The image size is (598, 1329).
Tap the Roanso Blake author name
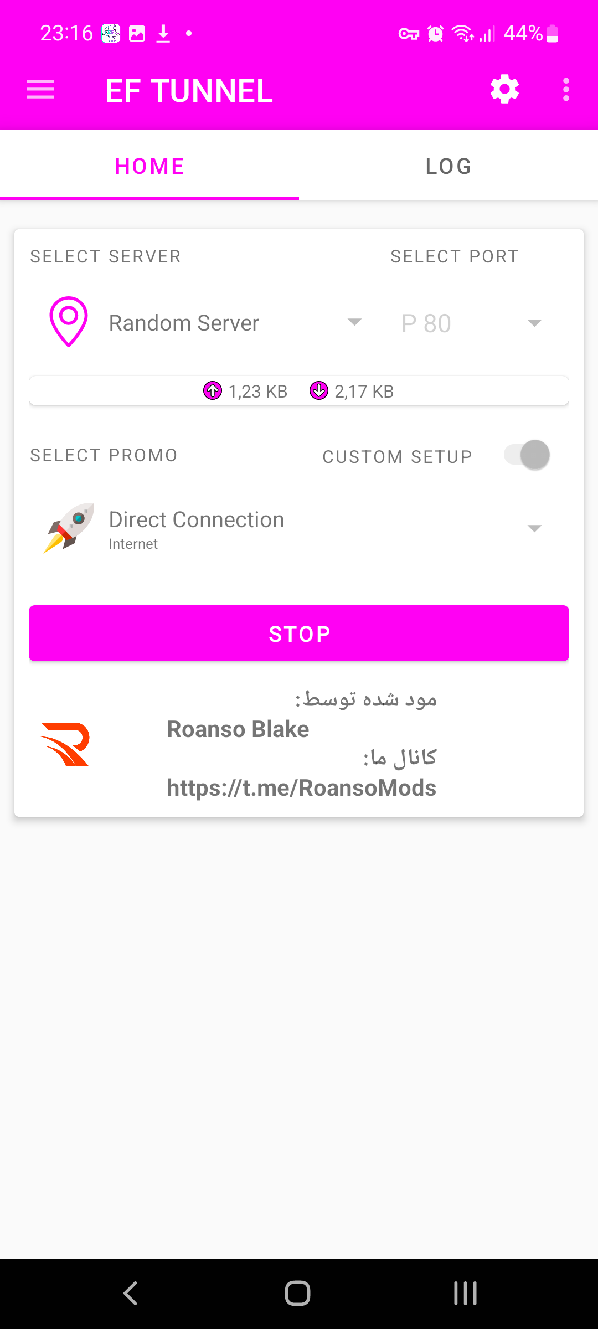[238, 729]
